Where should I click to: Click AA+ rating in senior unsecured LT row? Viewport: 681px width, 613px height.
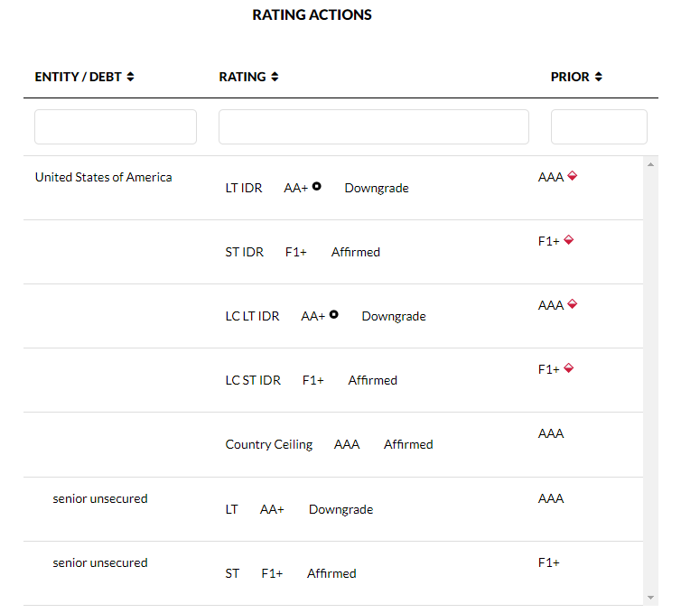pos(272,509)
